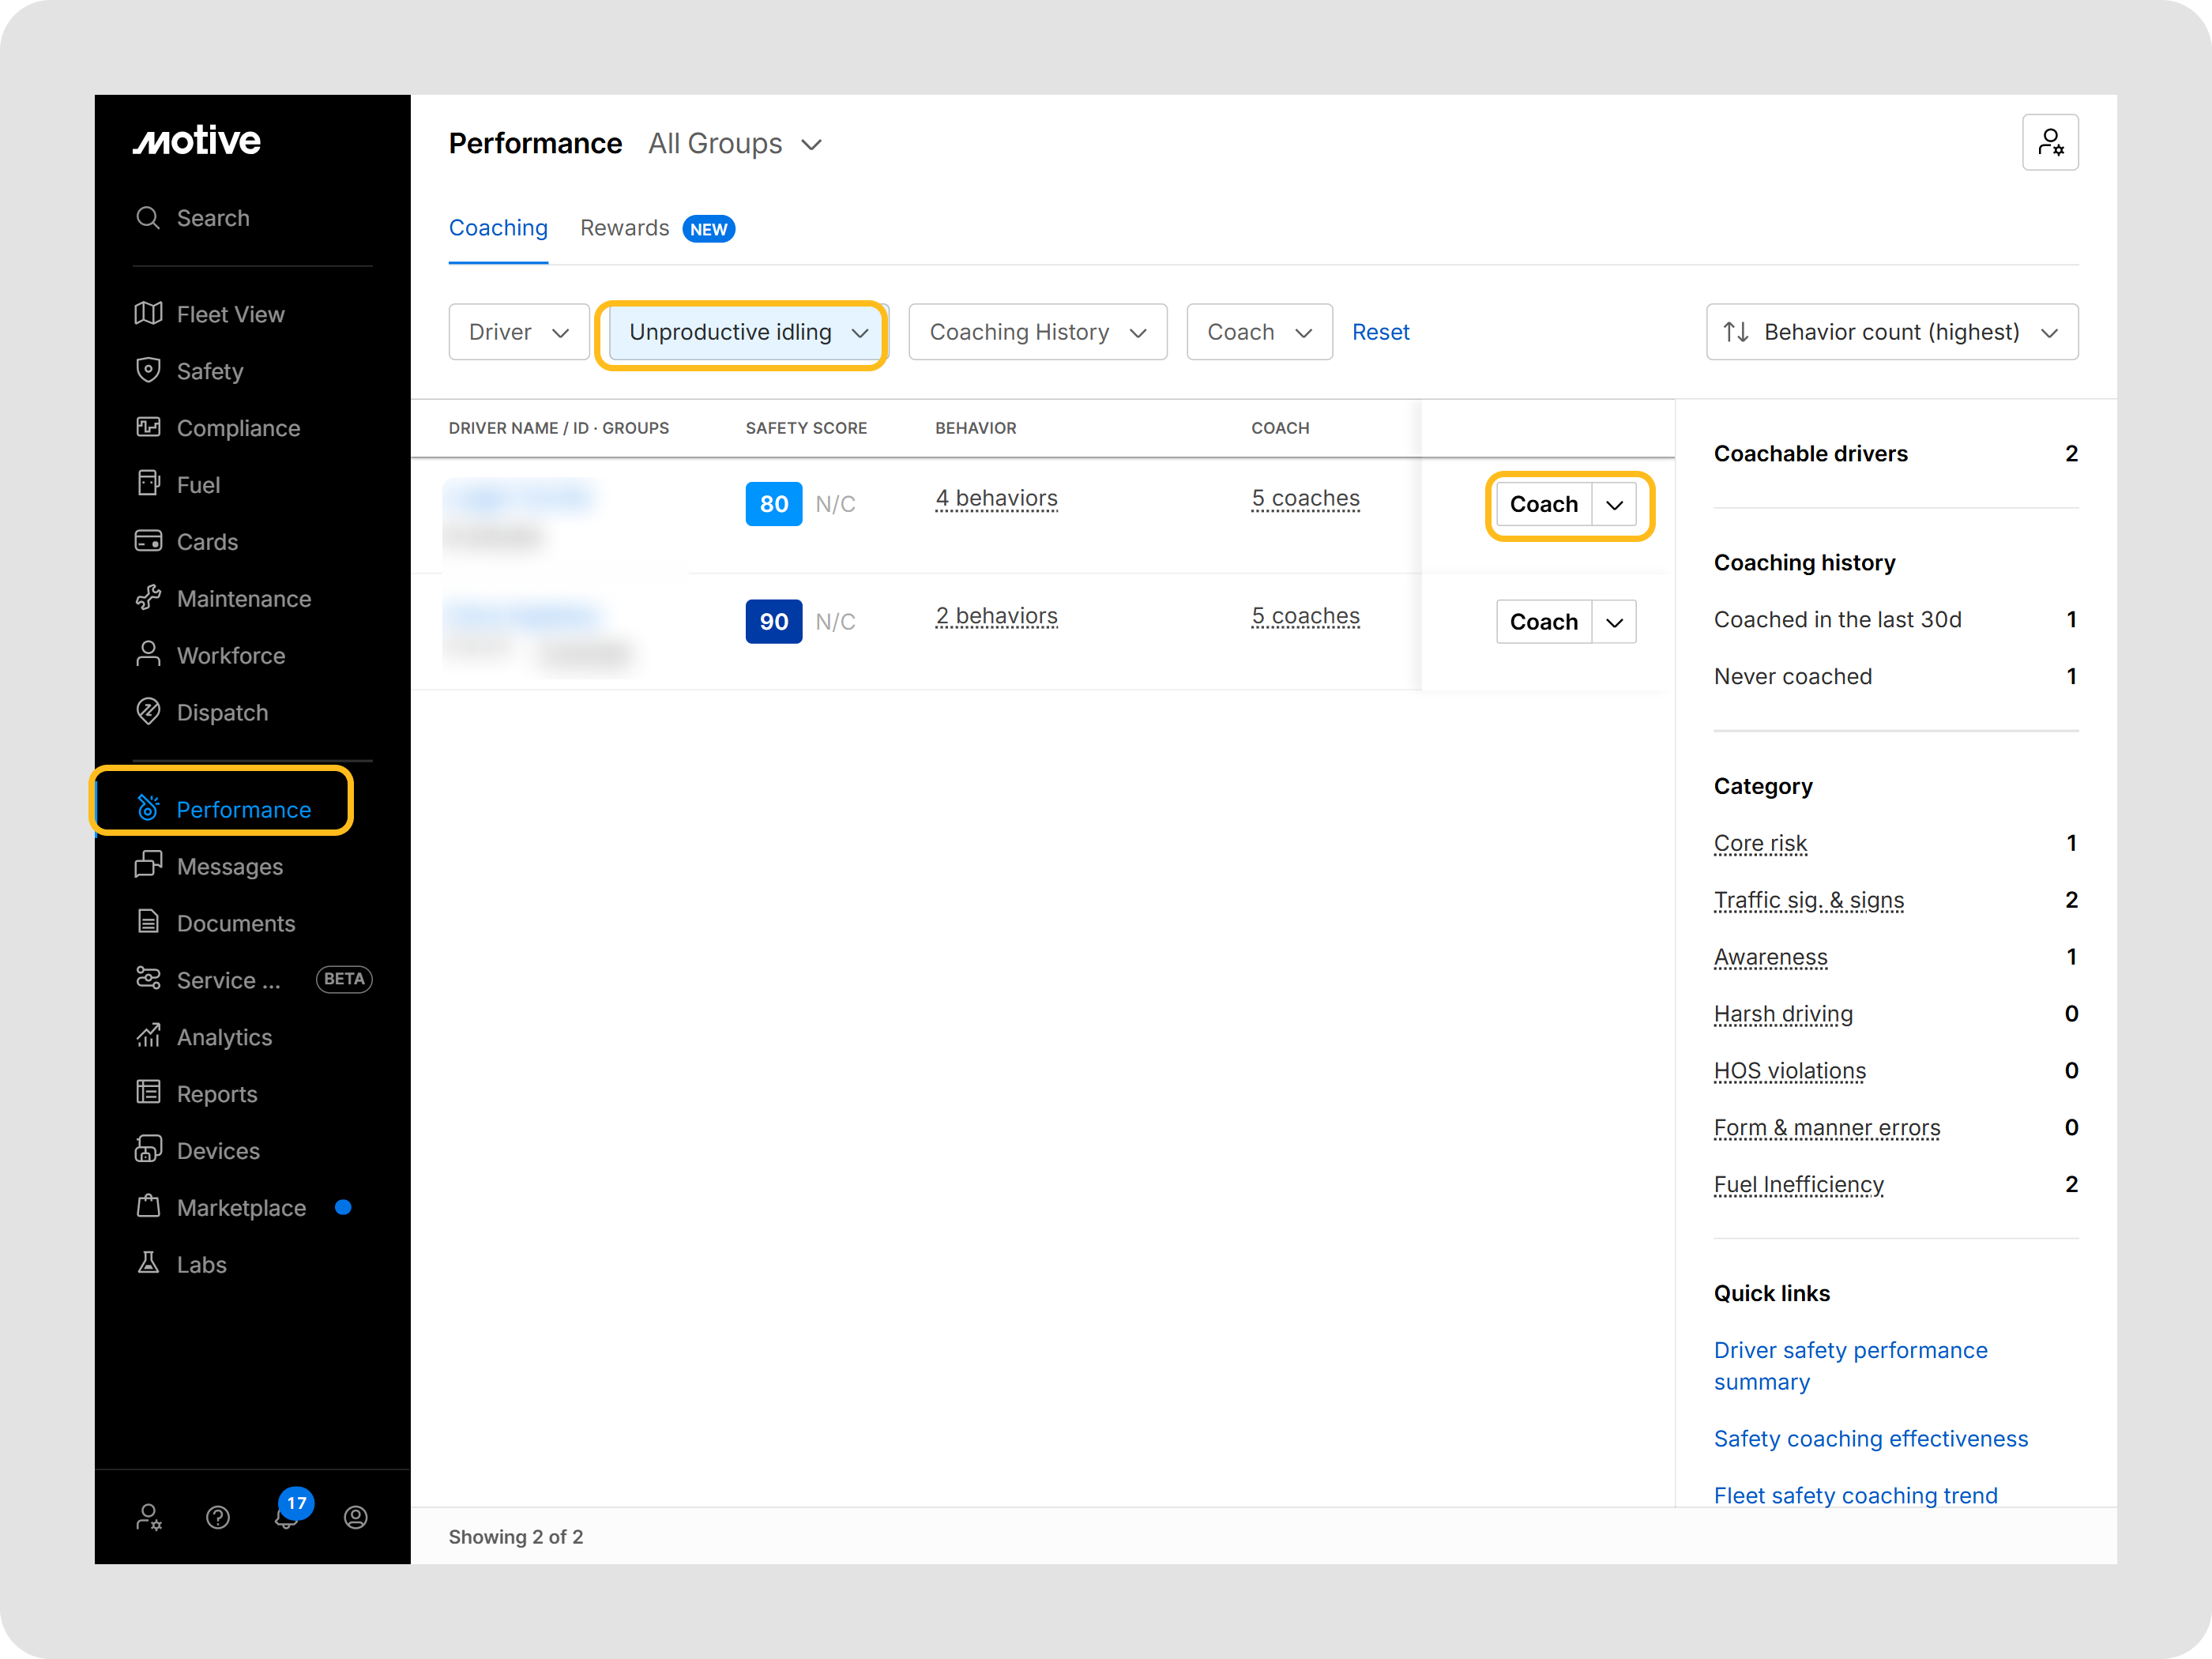Screen dimensions: 2212x1659
Task: Click the Reports icon
Action: (x=148, y=1093)
